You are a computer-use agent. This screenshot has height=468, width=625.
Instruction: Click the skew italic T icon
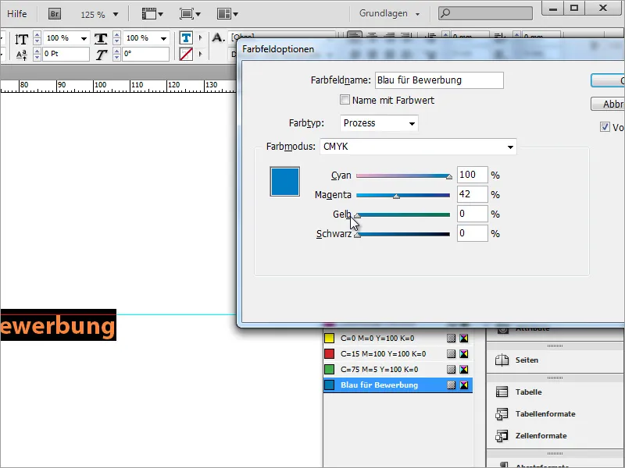pyautogui.click(x=102, y=55)
